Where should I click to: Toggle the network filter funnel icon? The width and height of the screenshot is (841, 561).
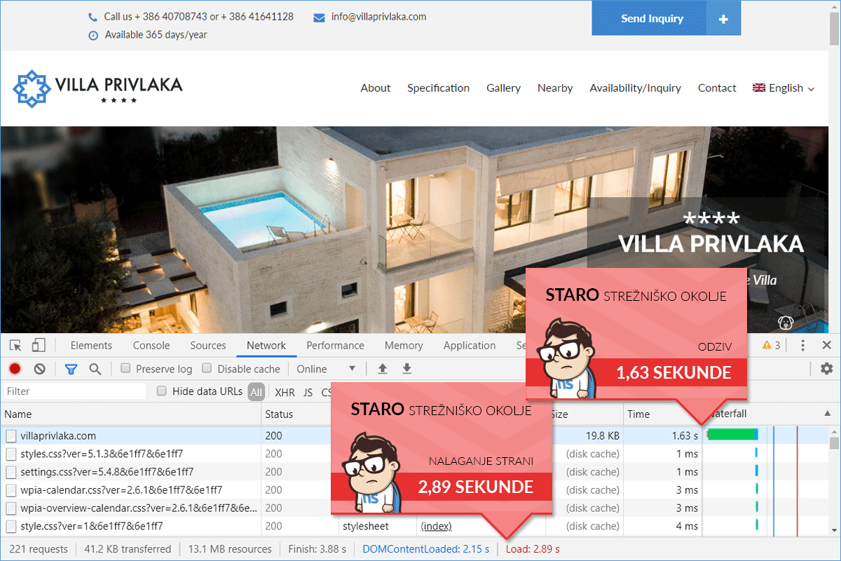[x=71, y=369]
